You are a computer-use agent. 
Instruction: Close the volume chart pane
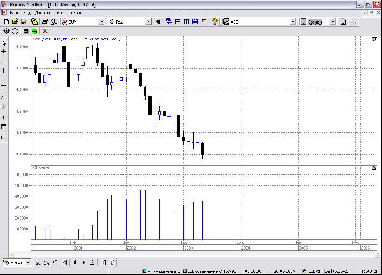[x=374, y=168]
